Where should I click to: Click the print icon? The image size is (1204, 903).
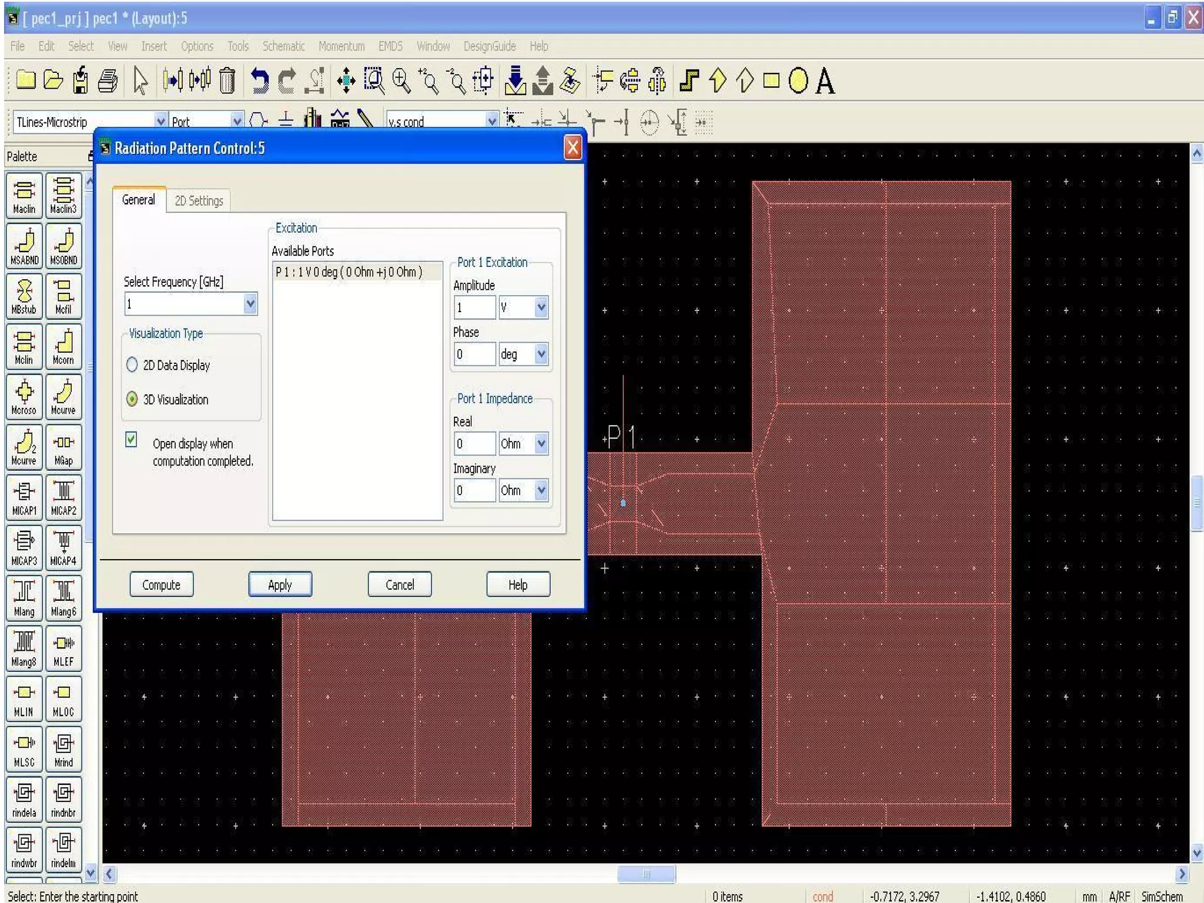108,81
